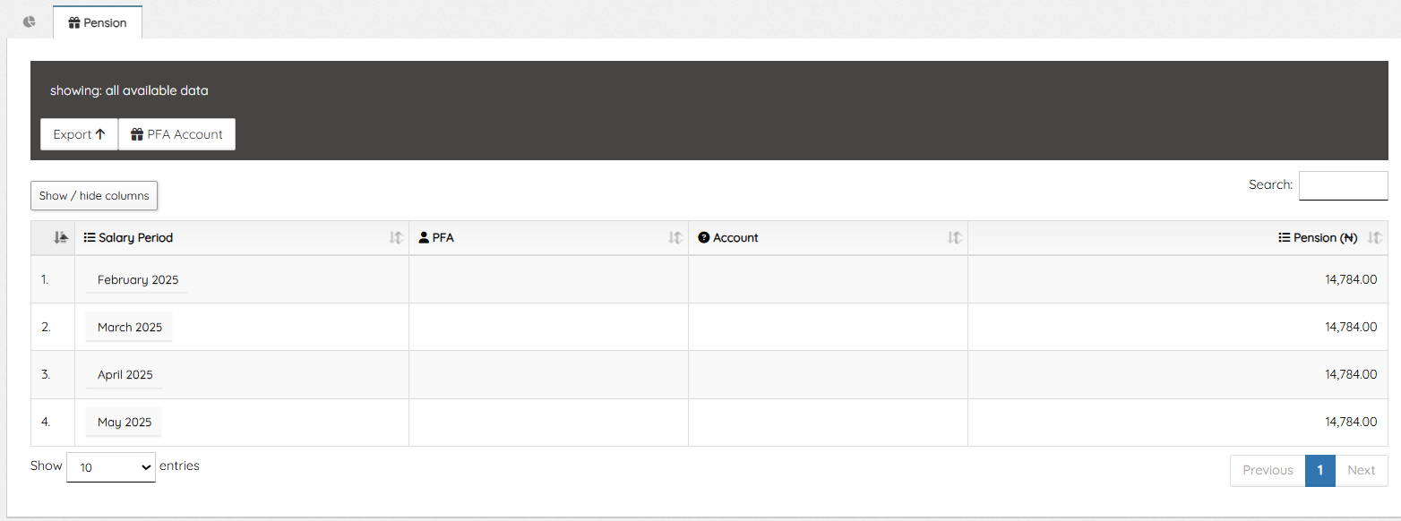Click pension amount 14,784.00 for February 2025
This screenshot has width=1401, height=521.
tap(1351, 279)
